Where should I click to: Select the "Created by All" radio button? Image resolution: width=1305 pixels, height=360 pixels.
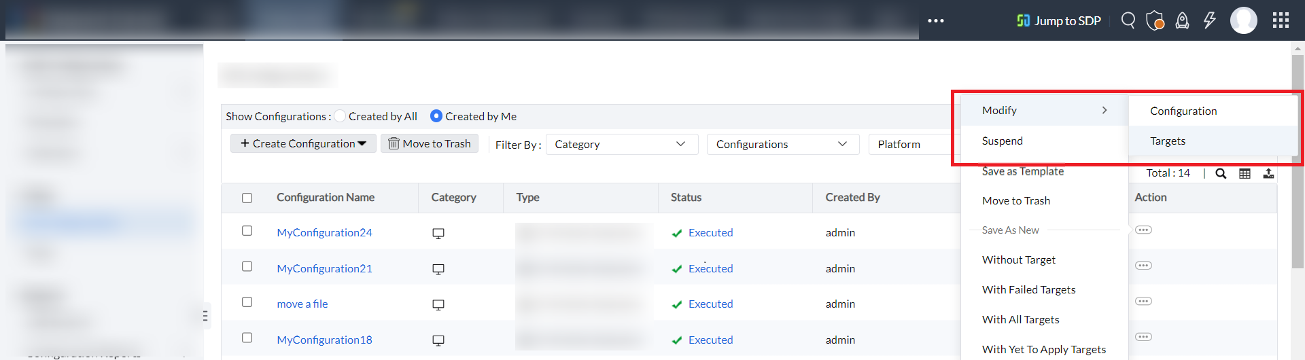click(x=341, y=116)
